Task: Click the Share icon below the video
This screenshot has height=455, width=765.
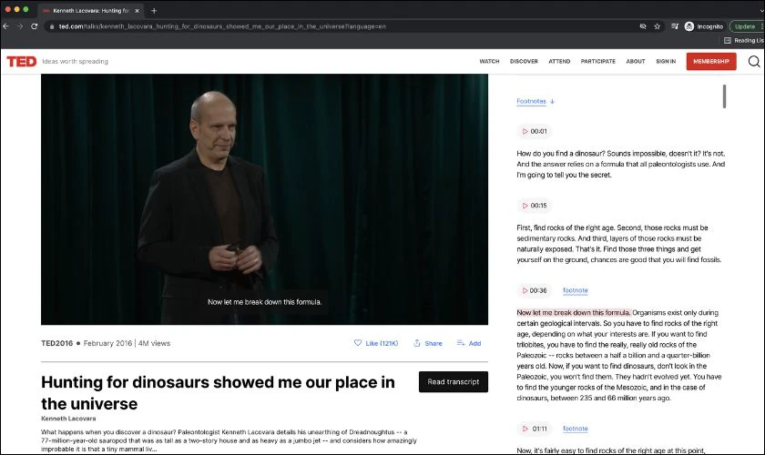Action: (417, 343)
